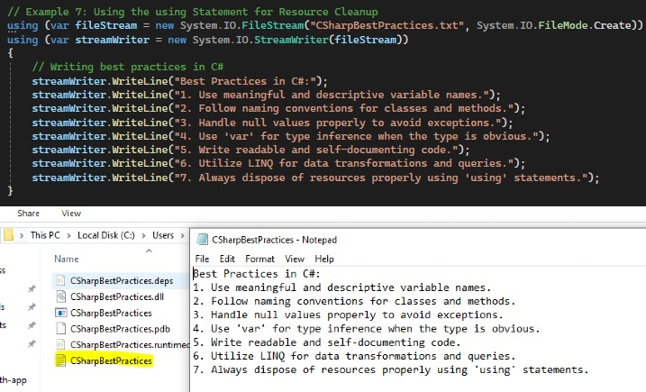The image size is (646, 392).
Task: Expand chevron before This PC breadcrumb
Action: coord(22,235)
